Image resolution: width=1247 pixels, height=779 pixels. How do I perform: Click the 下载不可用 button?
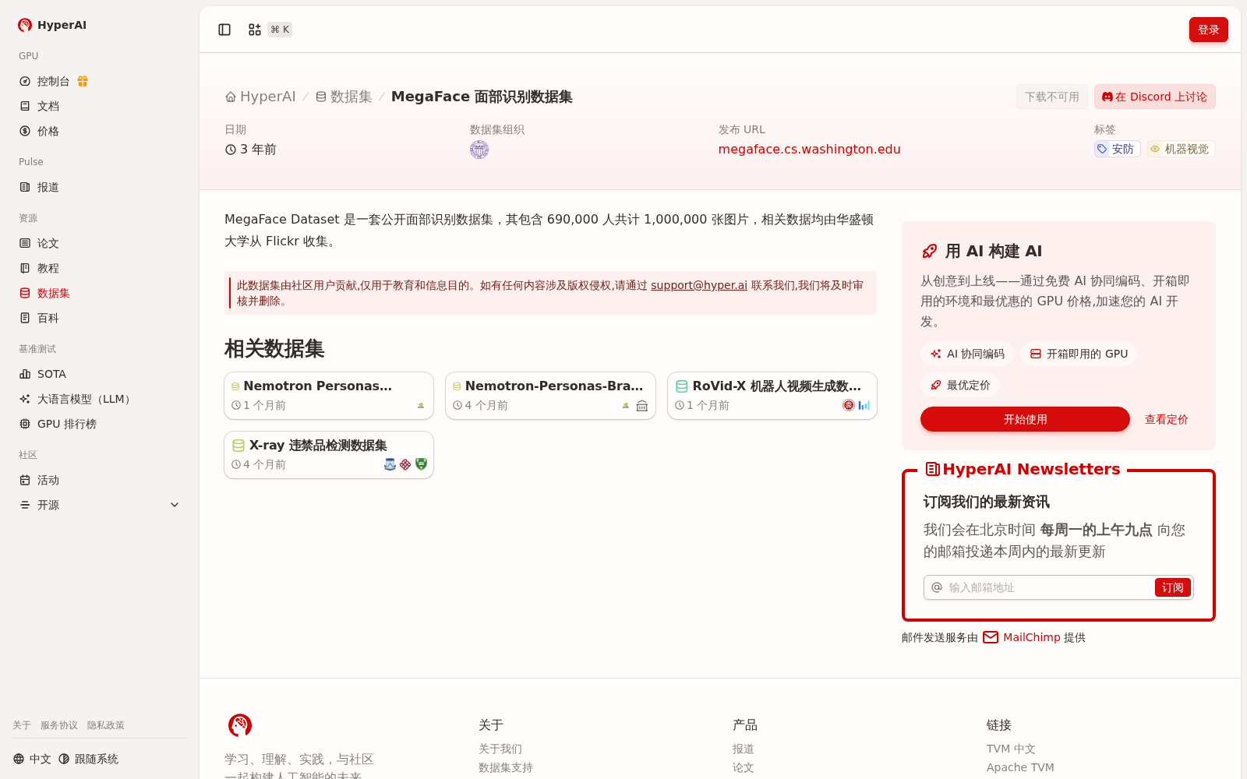click(1051, 97)
